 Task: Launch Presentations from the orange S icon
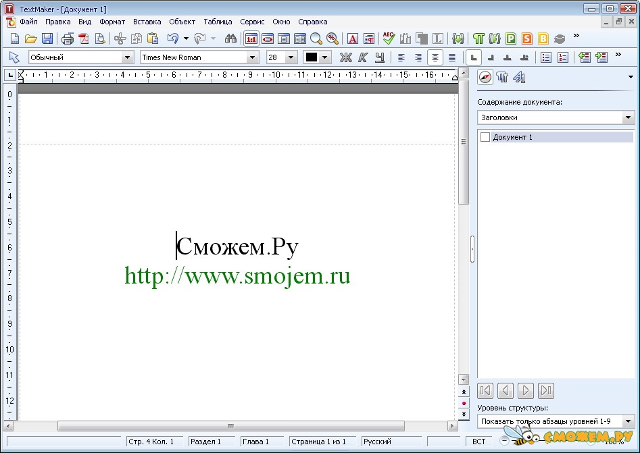[527, 38]
